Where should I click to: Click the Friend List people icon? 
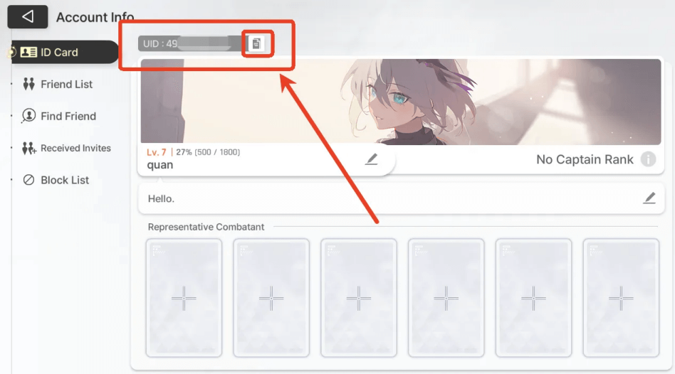[29, 84]
